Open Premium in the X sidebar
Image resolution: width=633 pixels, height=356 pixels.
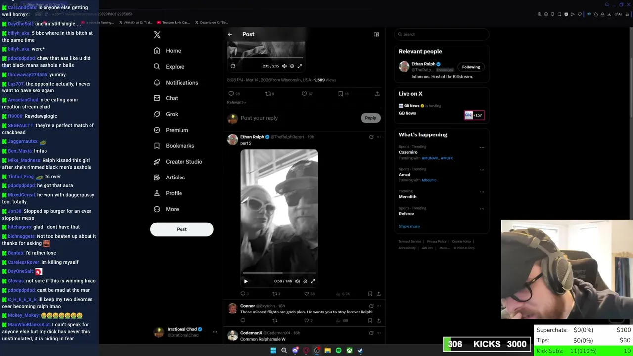pyautogui.click(x=171, y=130)
